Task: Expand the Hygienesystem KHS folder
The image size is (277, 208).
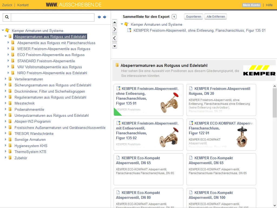Action: click(5, 146)
